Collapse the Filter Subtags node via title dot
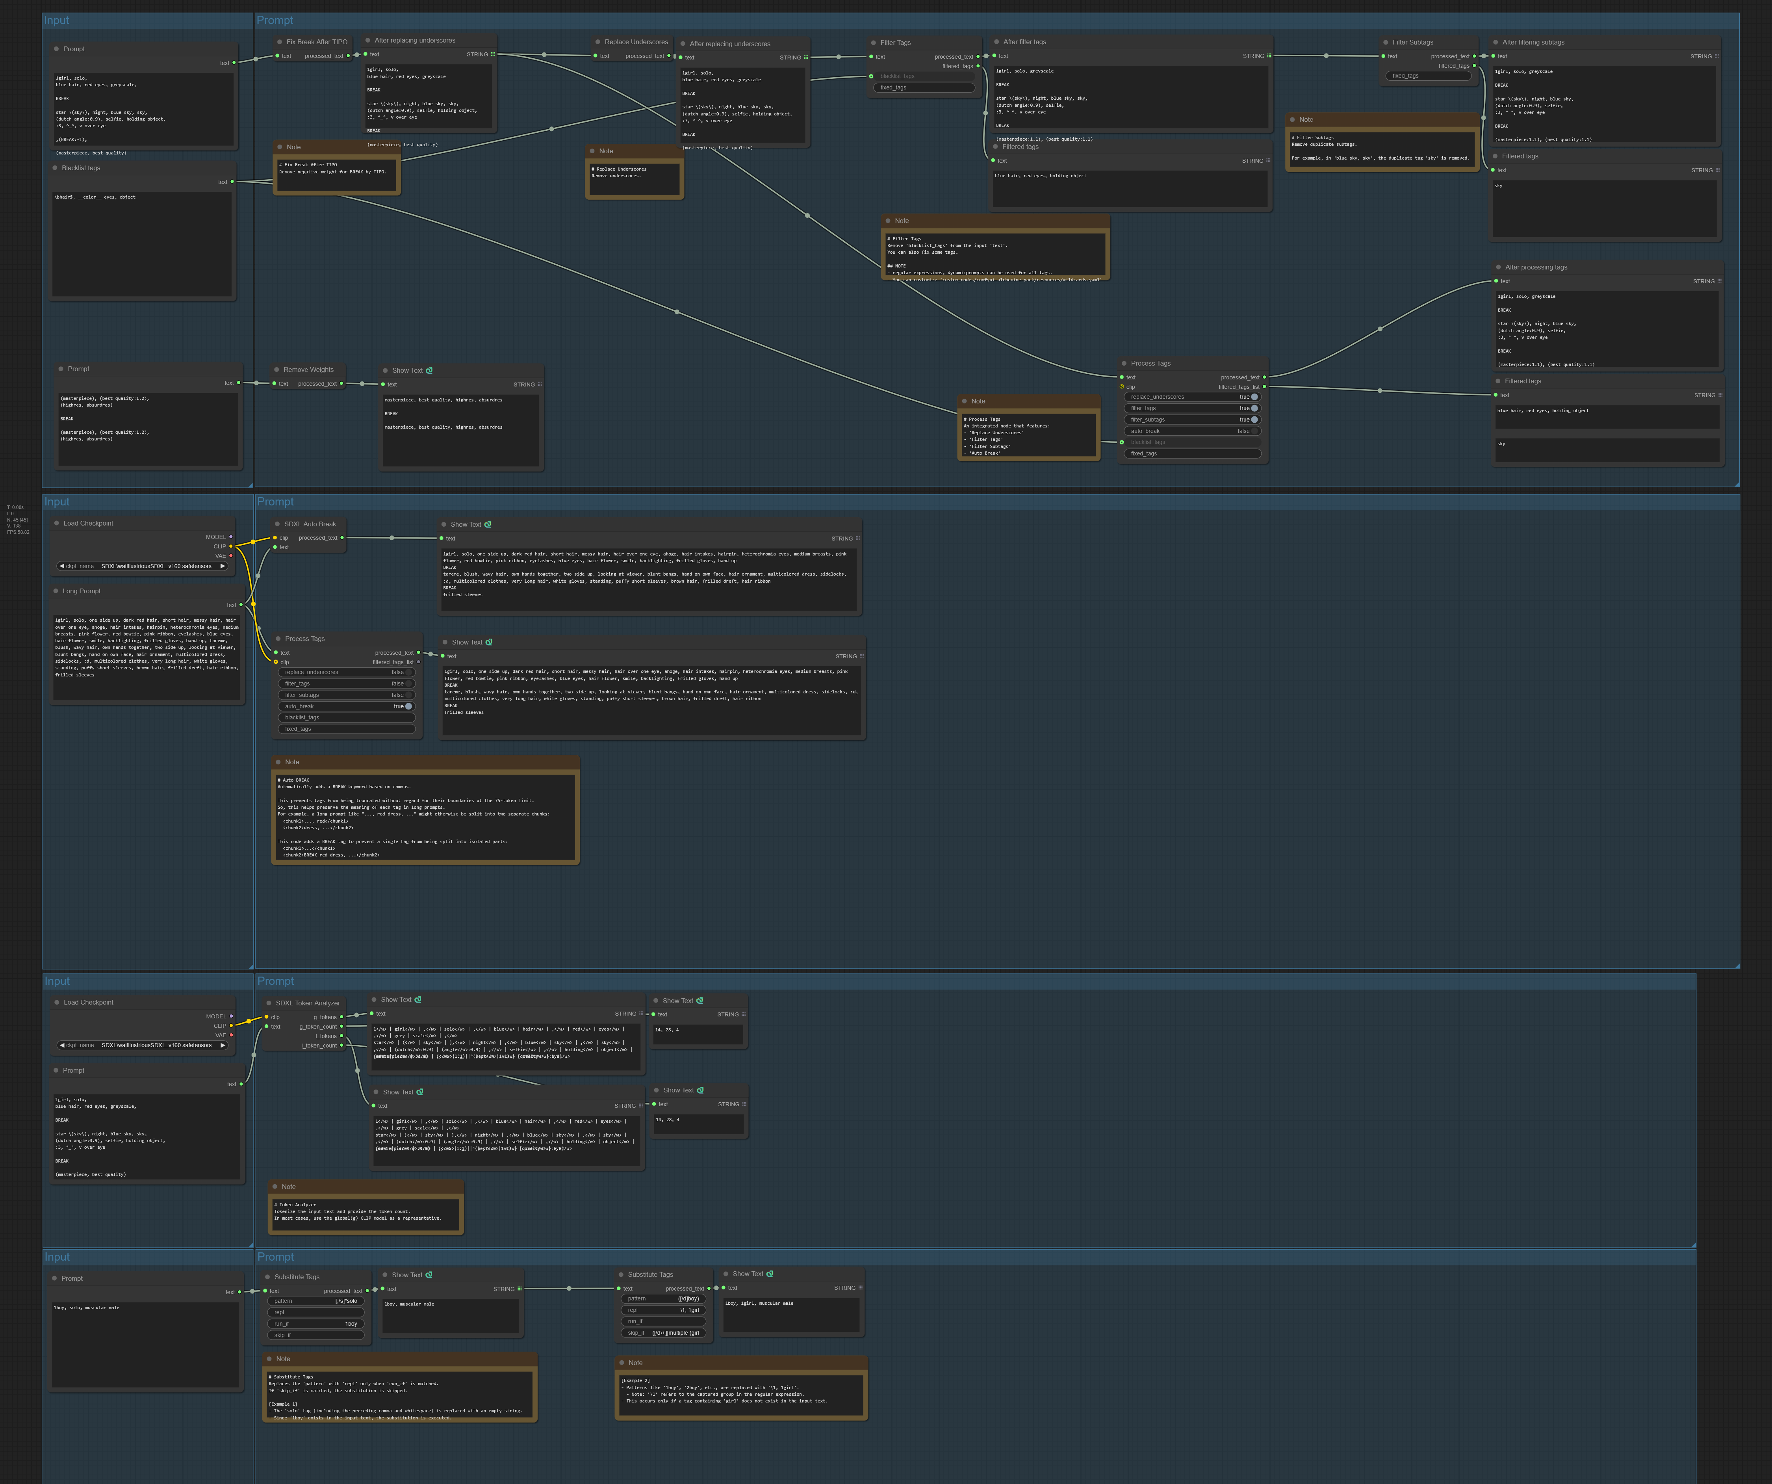The height and width of the screenshot is (1484, 1772). (x=1386, y=42)
